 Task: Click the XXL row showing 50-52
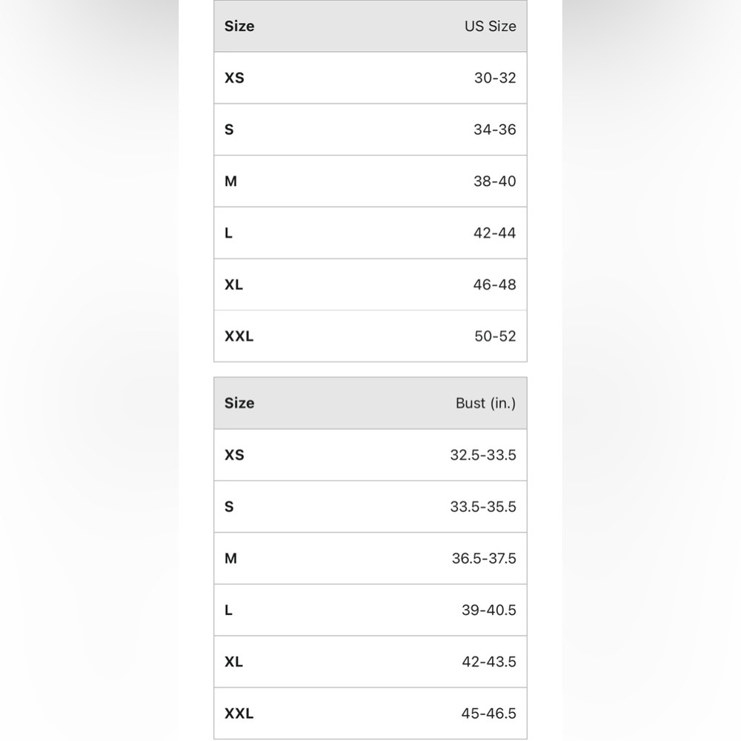pos(370,336)
